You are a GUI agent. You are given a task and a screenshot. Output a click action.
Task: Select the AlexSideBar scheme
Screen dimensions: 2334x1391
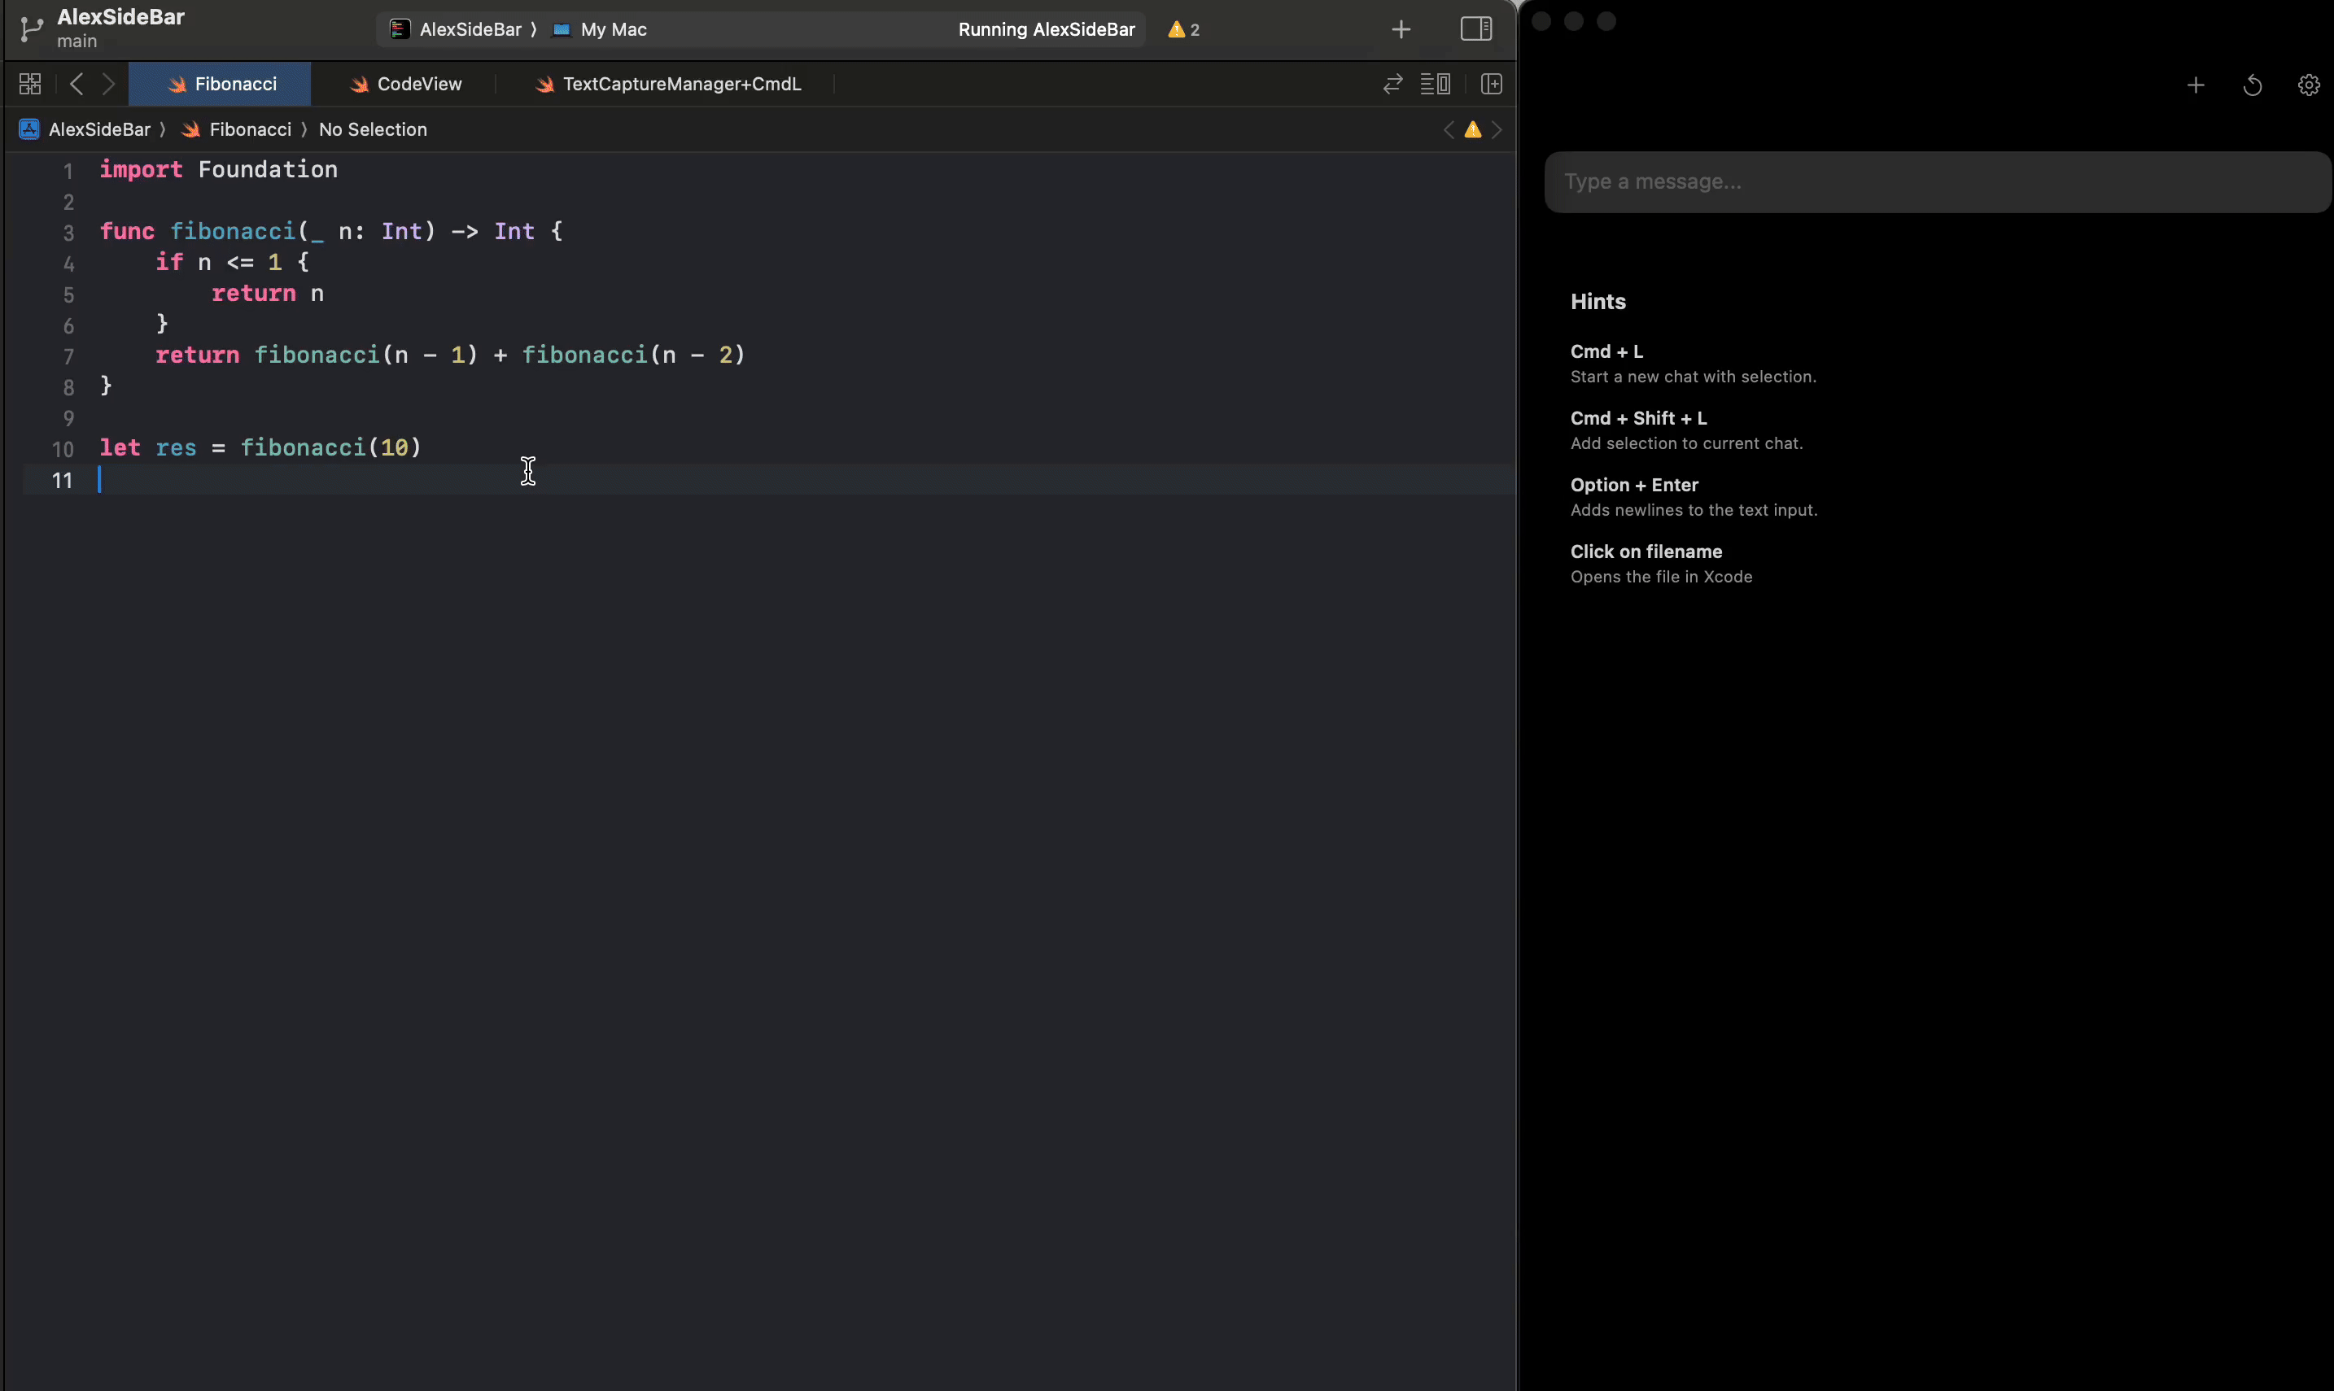click(456, 29)
